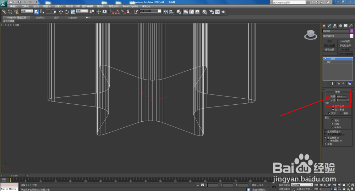Click the Star001 object color swatch
Image resolution: width=355 pixels, height=191 pixels.
pyautogui.click(x=351, y=31)
